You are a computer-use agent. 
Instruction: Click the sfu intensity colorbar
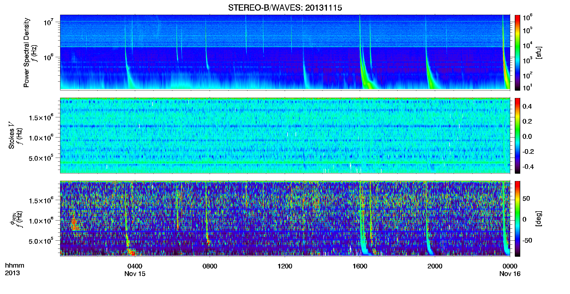pos(518,53)
